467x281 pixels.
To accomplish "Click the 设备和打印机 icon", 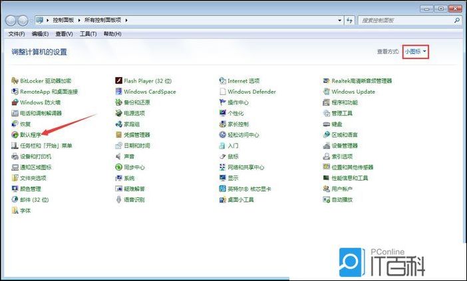I will (x=15, y=156).
